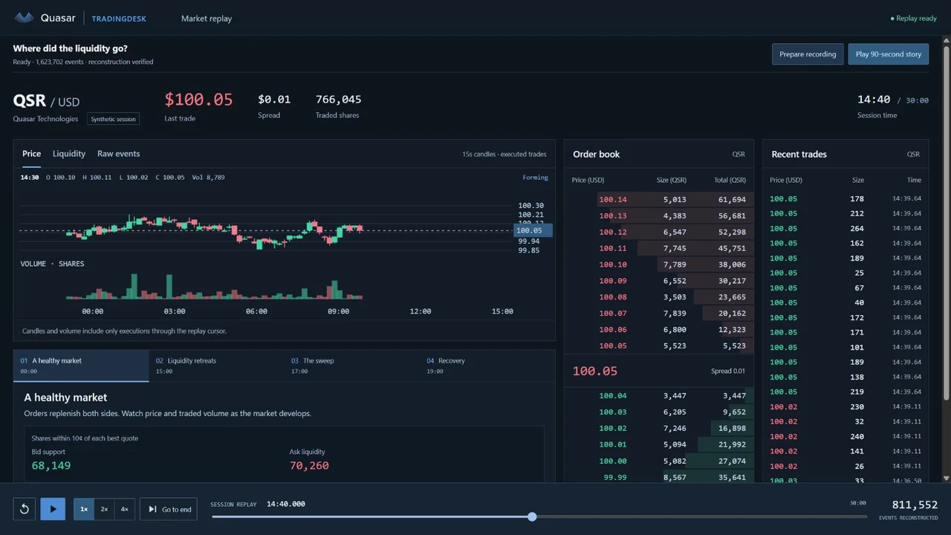Open the Raw events tab
This screenshot has width=951, height=535.
(119, 154)
